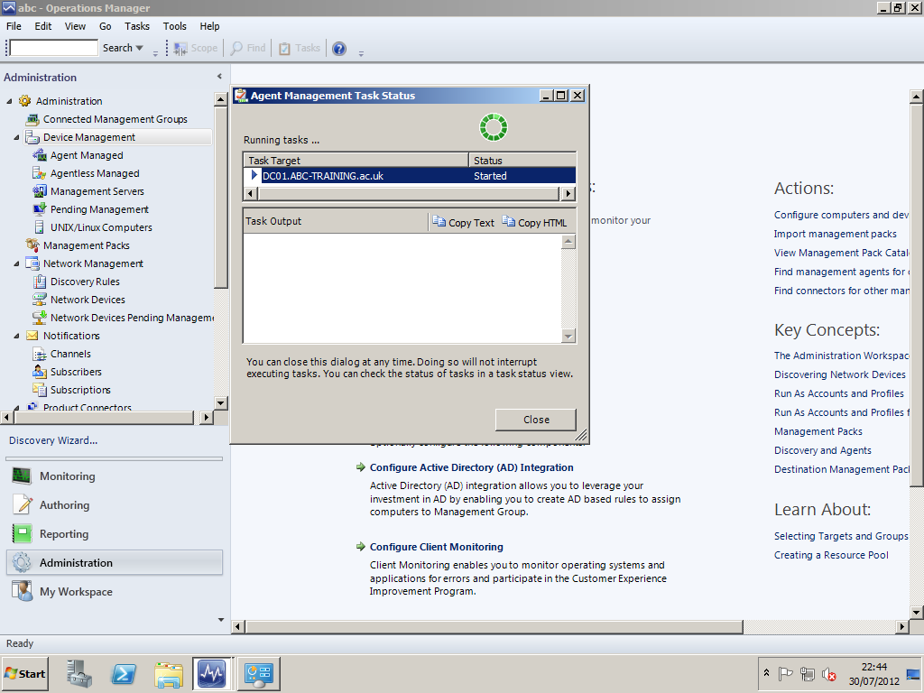Viewport: 924px width, 693px height.
Task: Click the Management Servers icon
Action: coord(40,191)
